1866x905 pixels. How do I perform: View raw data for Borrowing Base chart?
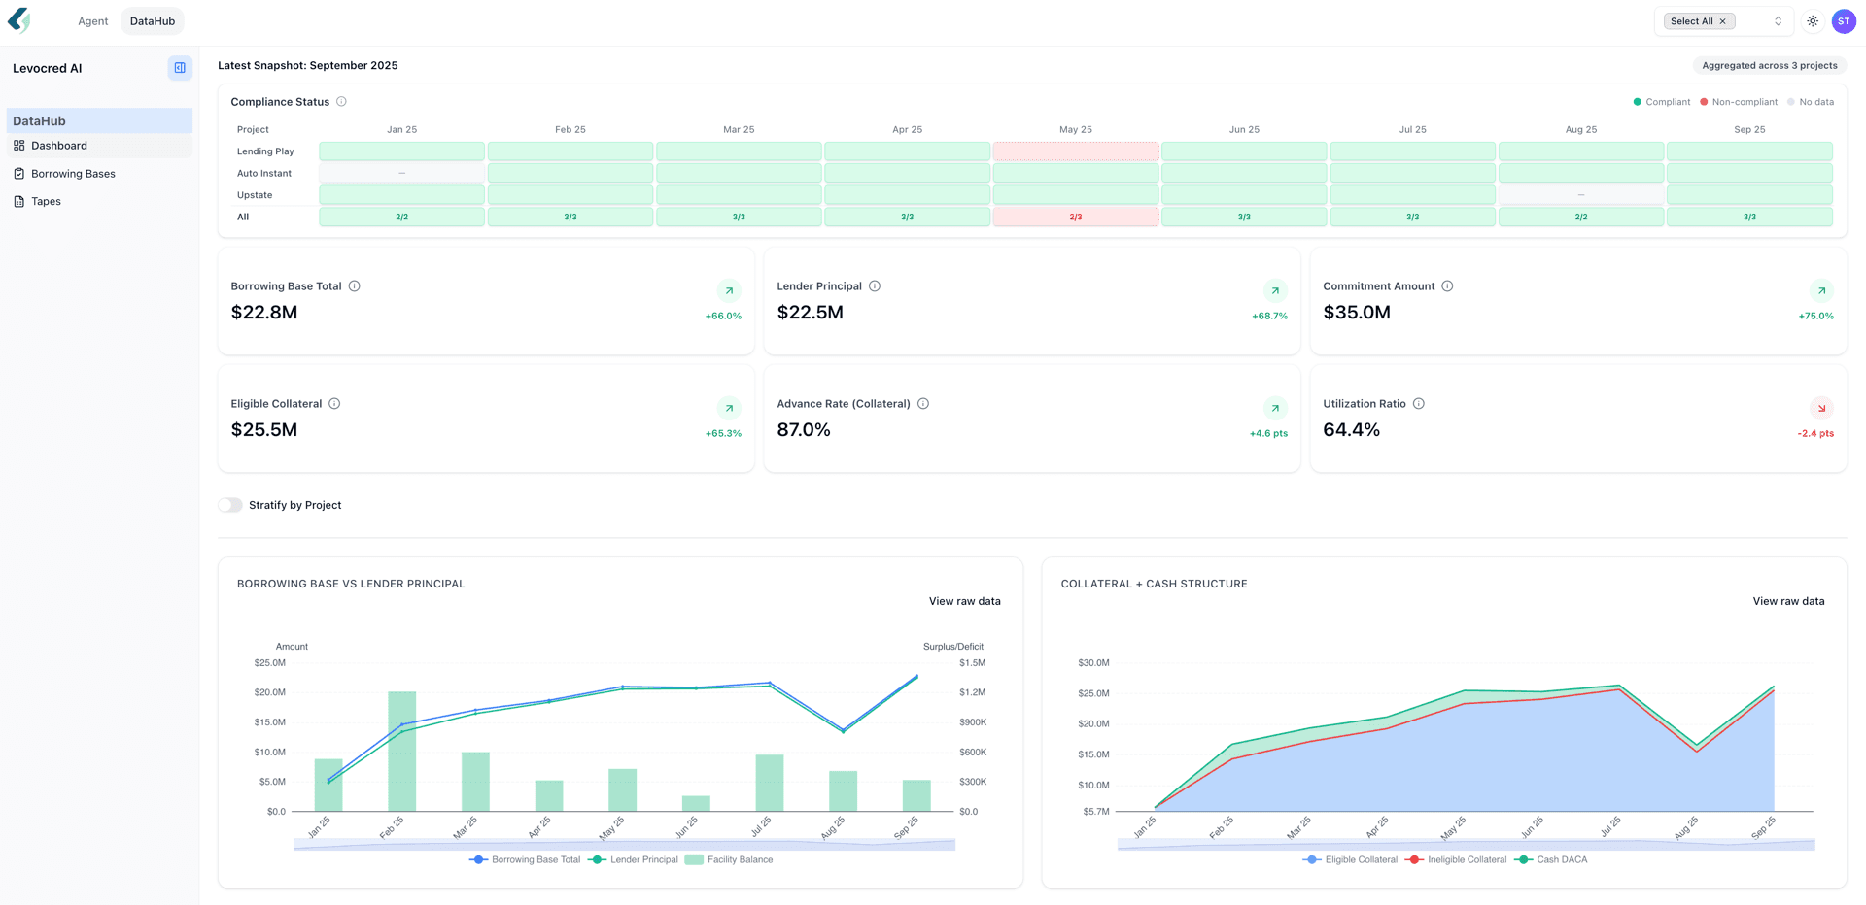point(964,601)
